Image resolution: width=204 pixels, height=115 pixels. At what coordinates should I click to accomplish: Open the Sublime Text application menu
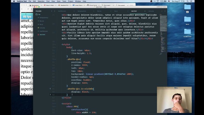point(22,1)
